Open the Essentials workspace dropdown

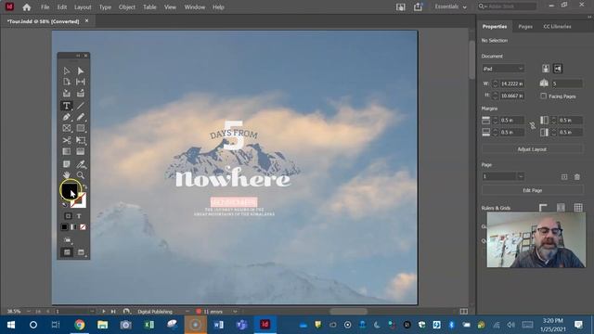(x=450, y=6)
